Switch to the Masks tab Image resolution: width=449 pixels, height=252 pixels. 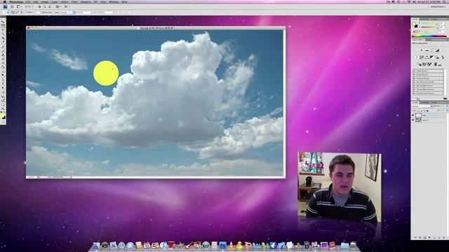tap(429, 40)
